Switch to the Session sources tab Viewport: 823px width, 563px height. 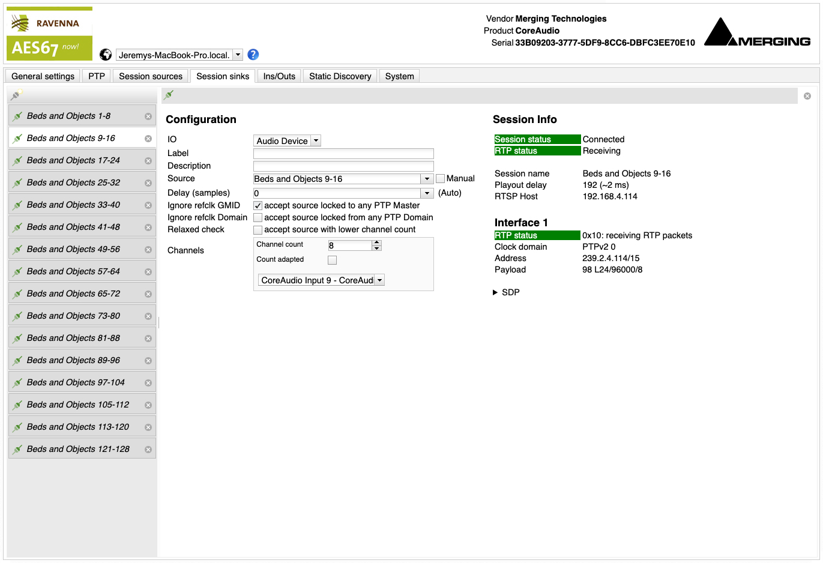151,76
